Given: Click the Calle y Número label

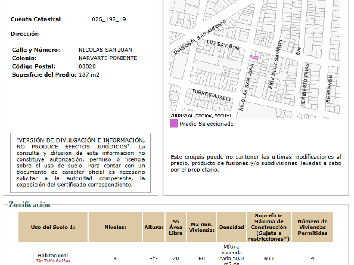Looking at the screenshot, I should 36,50.
